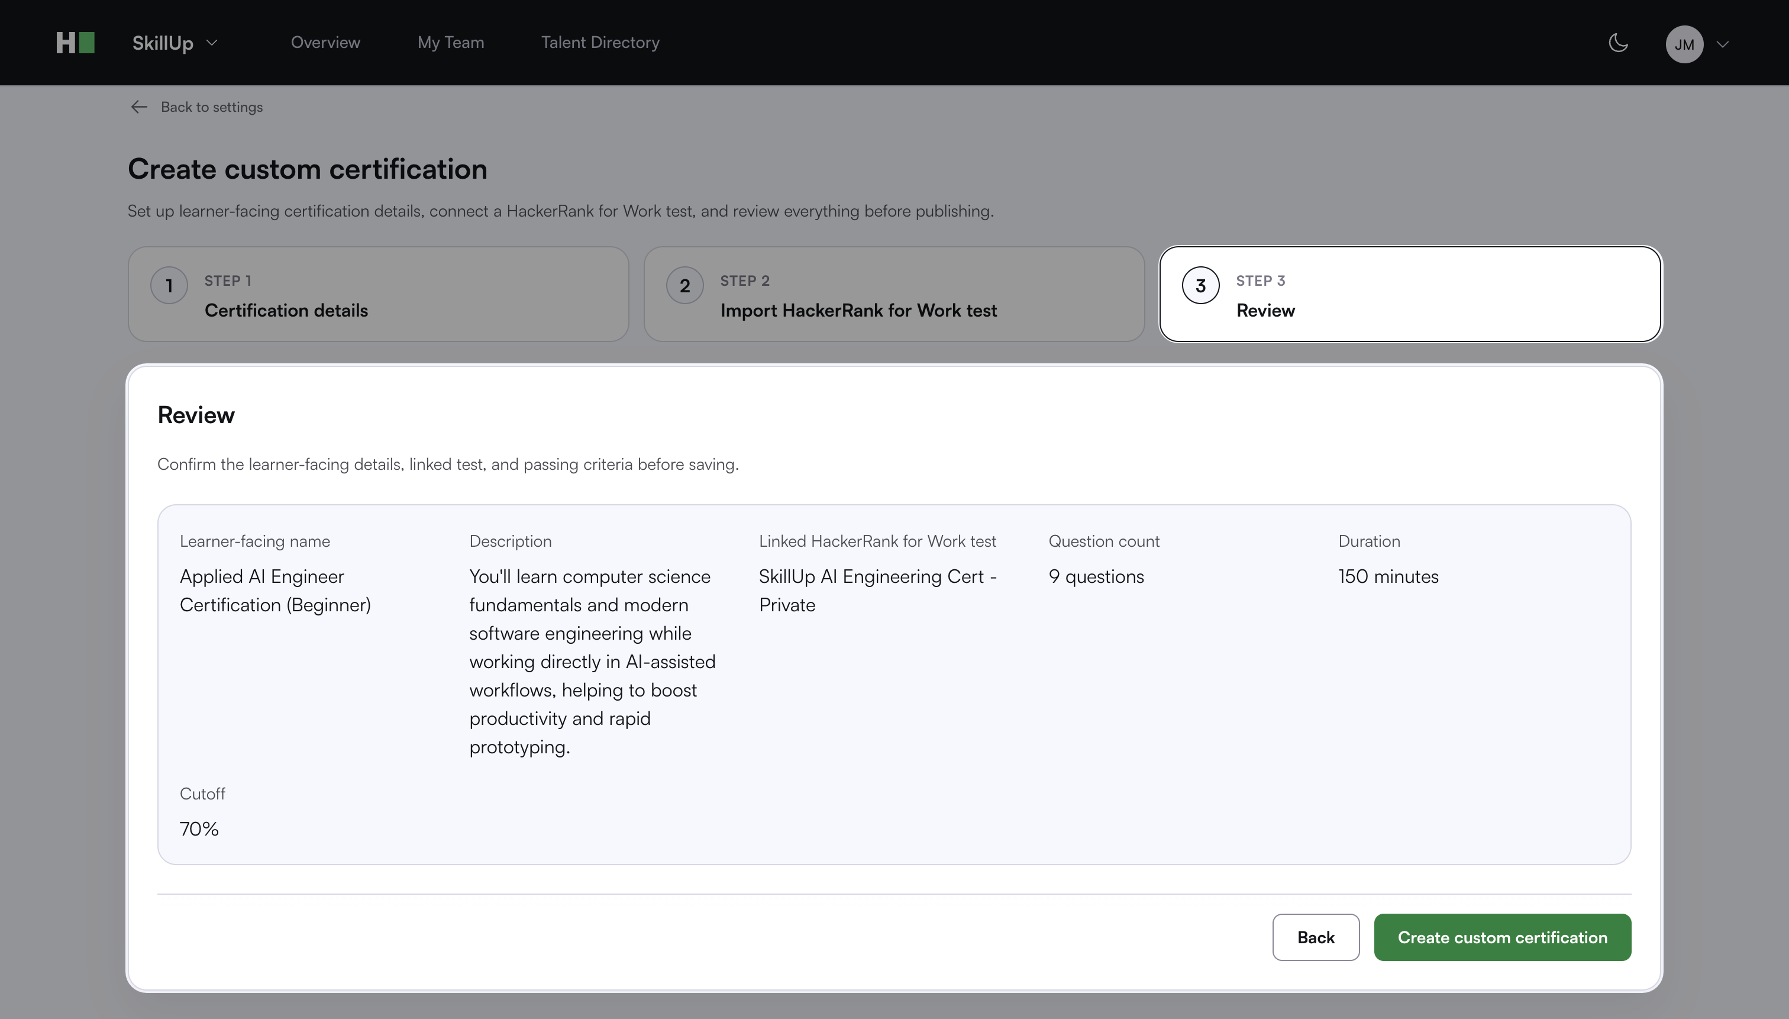The image size is (1789, 1019).
Task: Click the linked test name SkillUp AI Engineering Cert
Action: 877,590
